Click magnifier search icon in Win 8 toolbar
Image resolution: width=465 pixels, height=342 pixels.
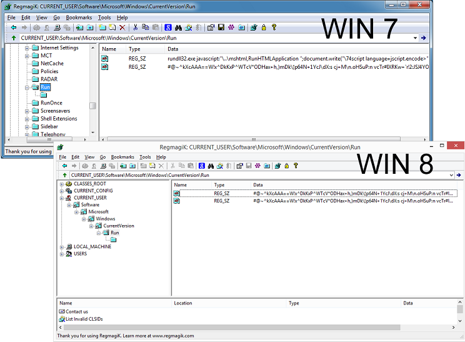point(220,166)
